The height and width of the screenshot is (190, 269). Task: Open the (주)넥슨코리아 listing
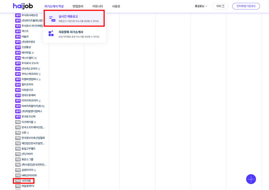(29, 69)
